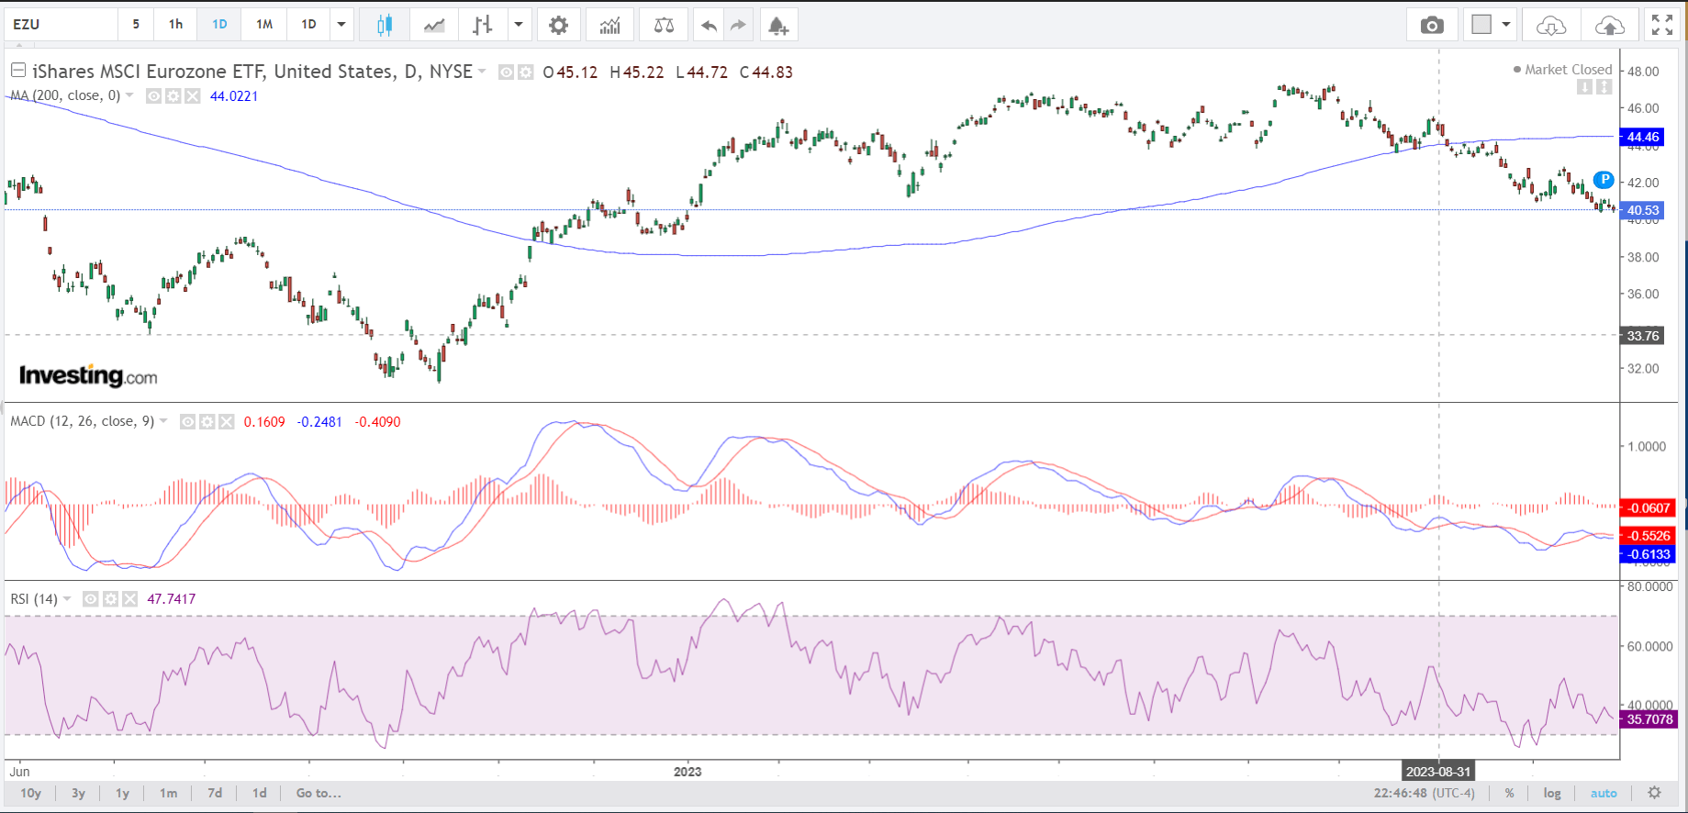
Task: Toggle the log scale option
Action: tap(1551, 793)
